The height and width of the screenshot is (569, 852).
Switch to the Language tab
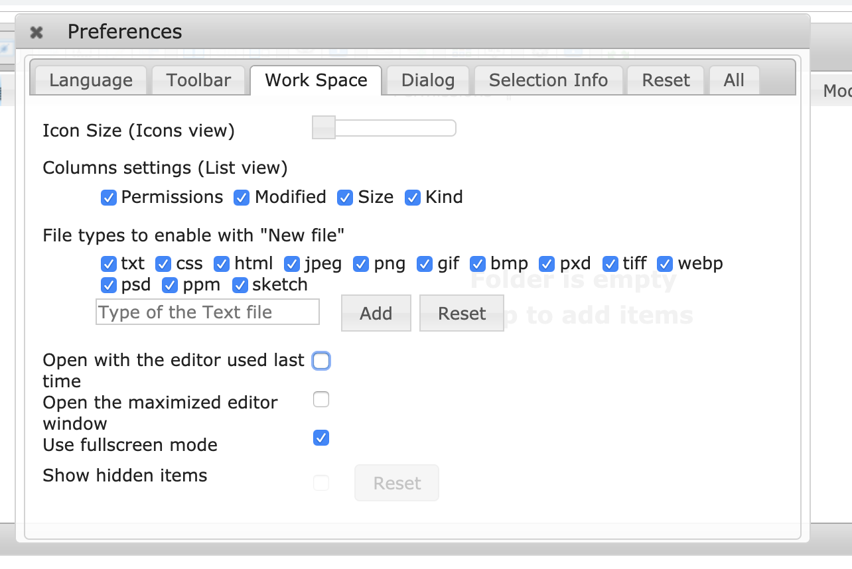click(x=90, y=80)
